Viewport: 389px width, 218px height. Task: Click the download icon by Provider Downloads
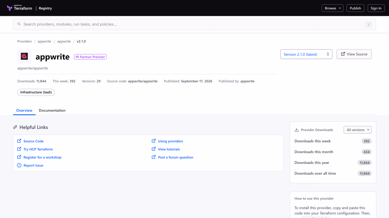[x=297, y=130]
